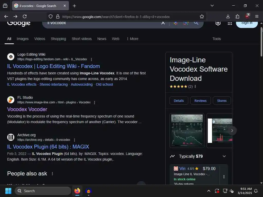Open the Firefox hamburger menu
Viewport: 263px width, 197px height.
[257, 16]
